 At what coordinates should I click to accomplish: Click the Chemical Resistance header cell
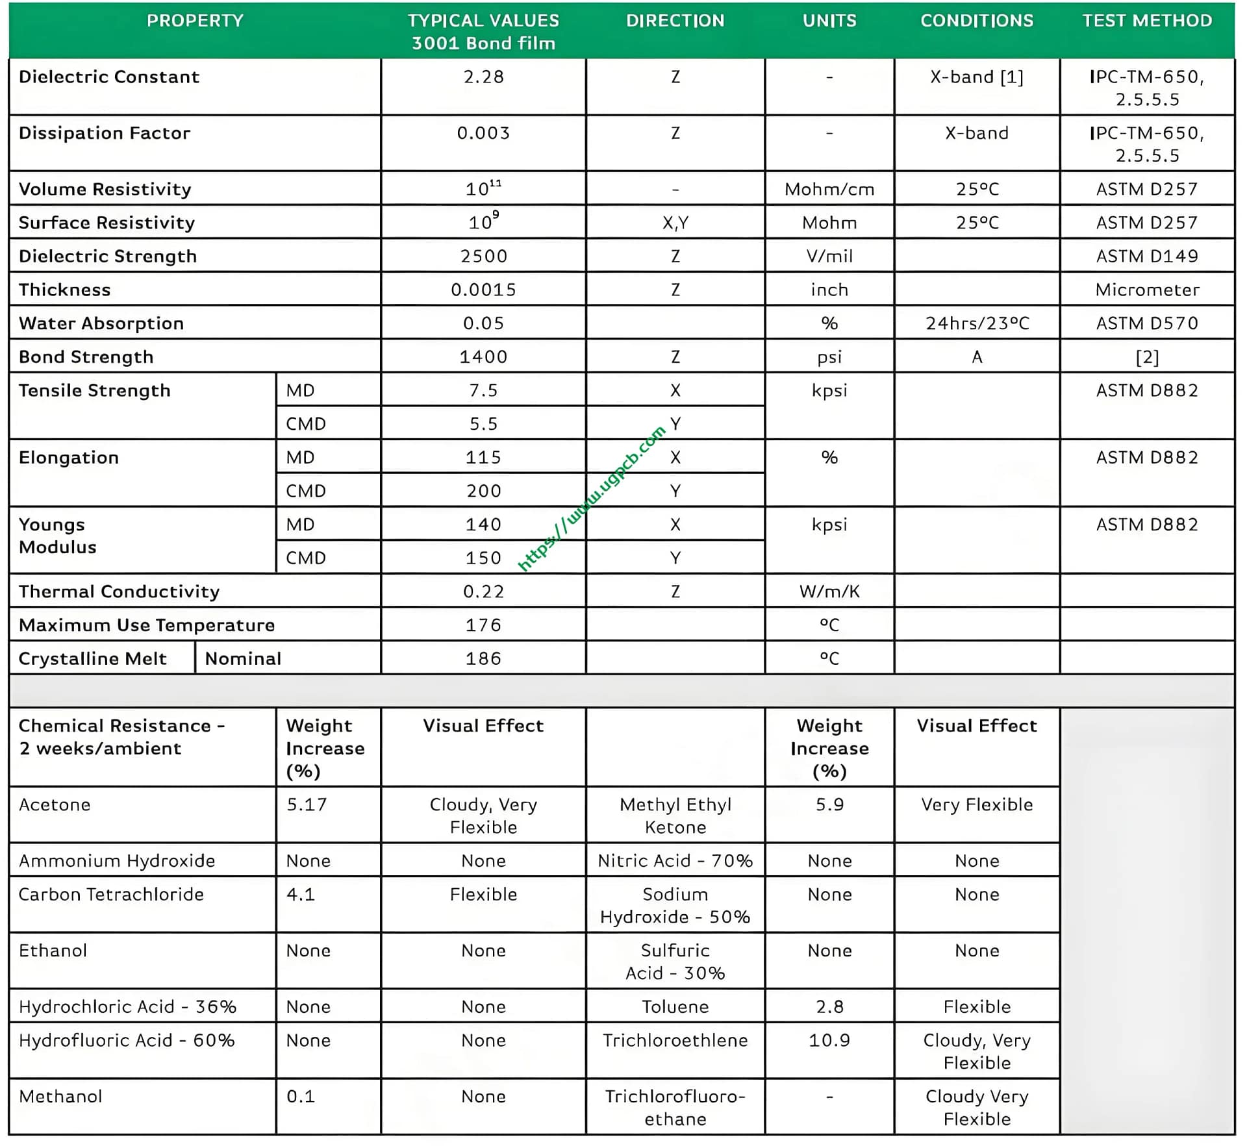point(121,737)
